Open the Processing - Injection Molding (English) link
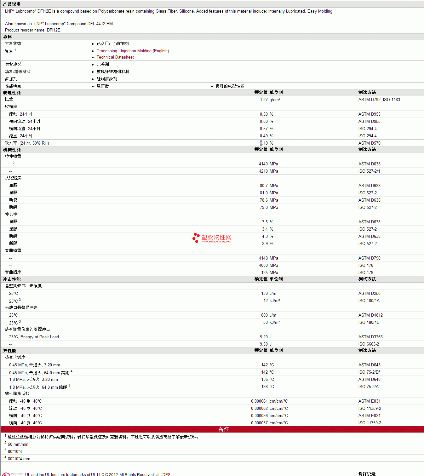Viewport: 424px width, 476px height. (133, 51)
